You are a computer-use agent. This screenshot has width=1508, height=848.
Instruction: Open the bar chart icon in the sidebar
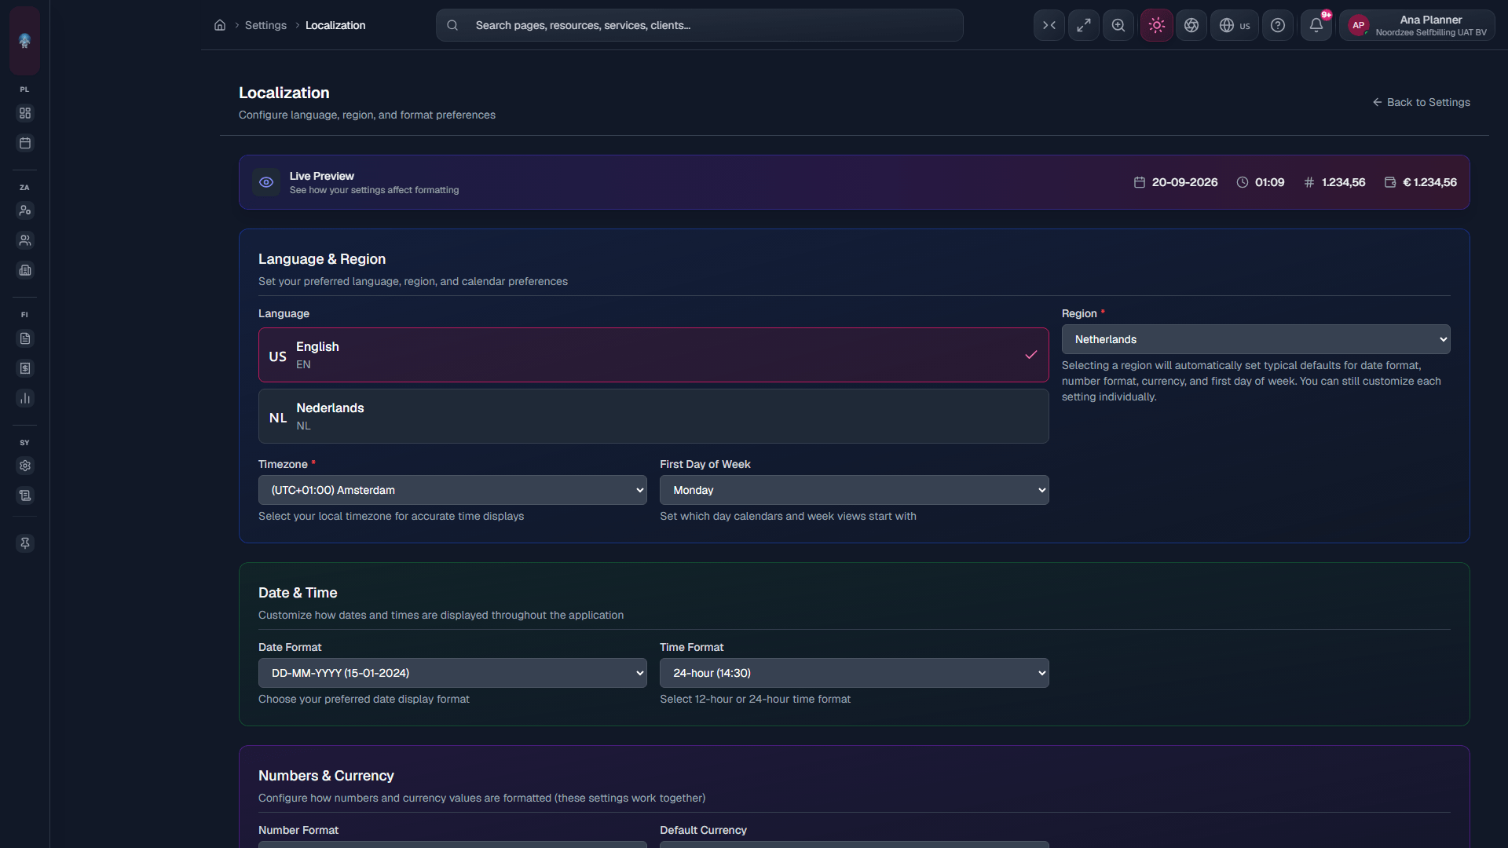25,398
